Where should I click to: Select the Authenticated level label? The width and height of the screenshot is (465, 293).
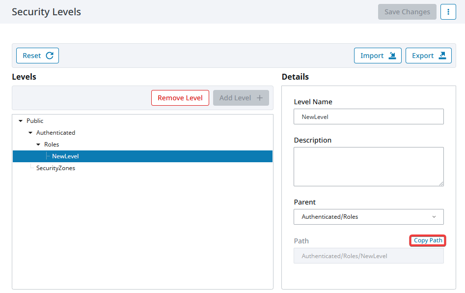click(x=55, y=133)
